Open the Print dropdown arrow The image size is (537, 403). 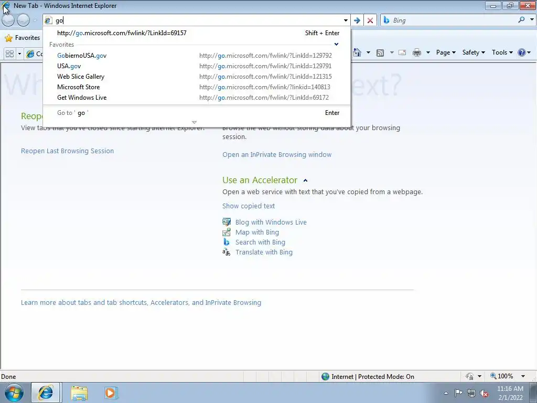[428, 52]
